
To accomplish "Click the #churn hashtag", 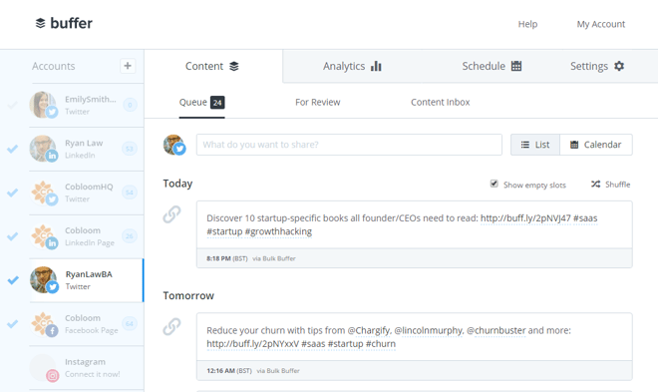I will tap(381, 344).
